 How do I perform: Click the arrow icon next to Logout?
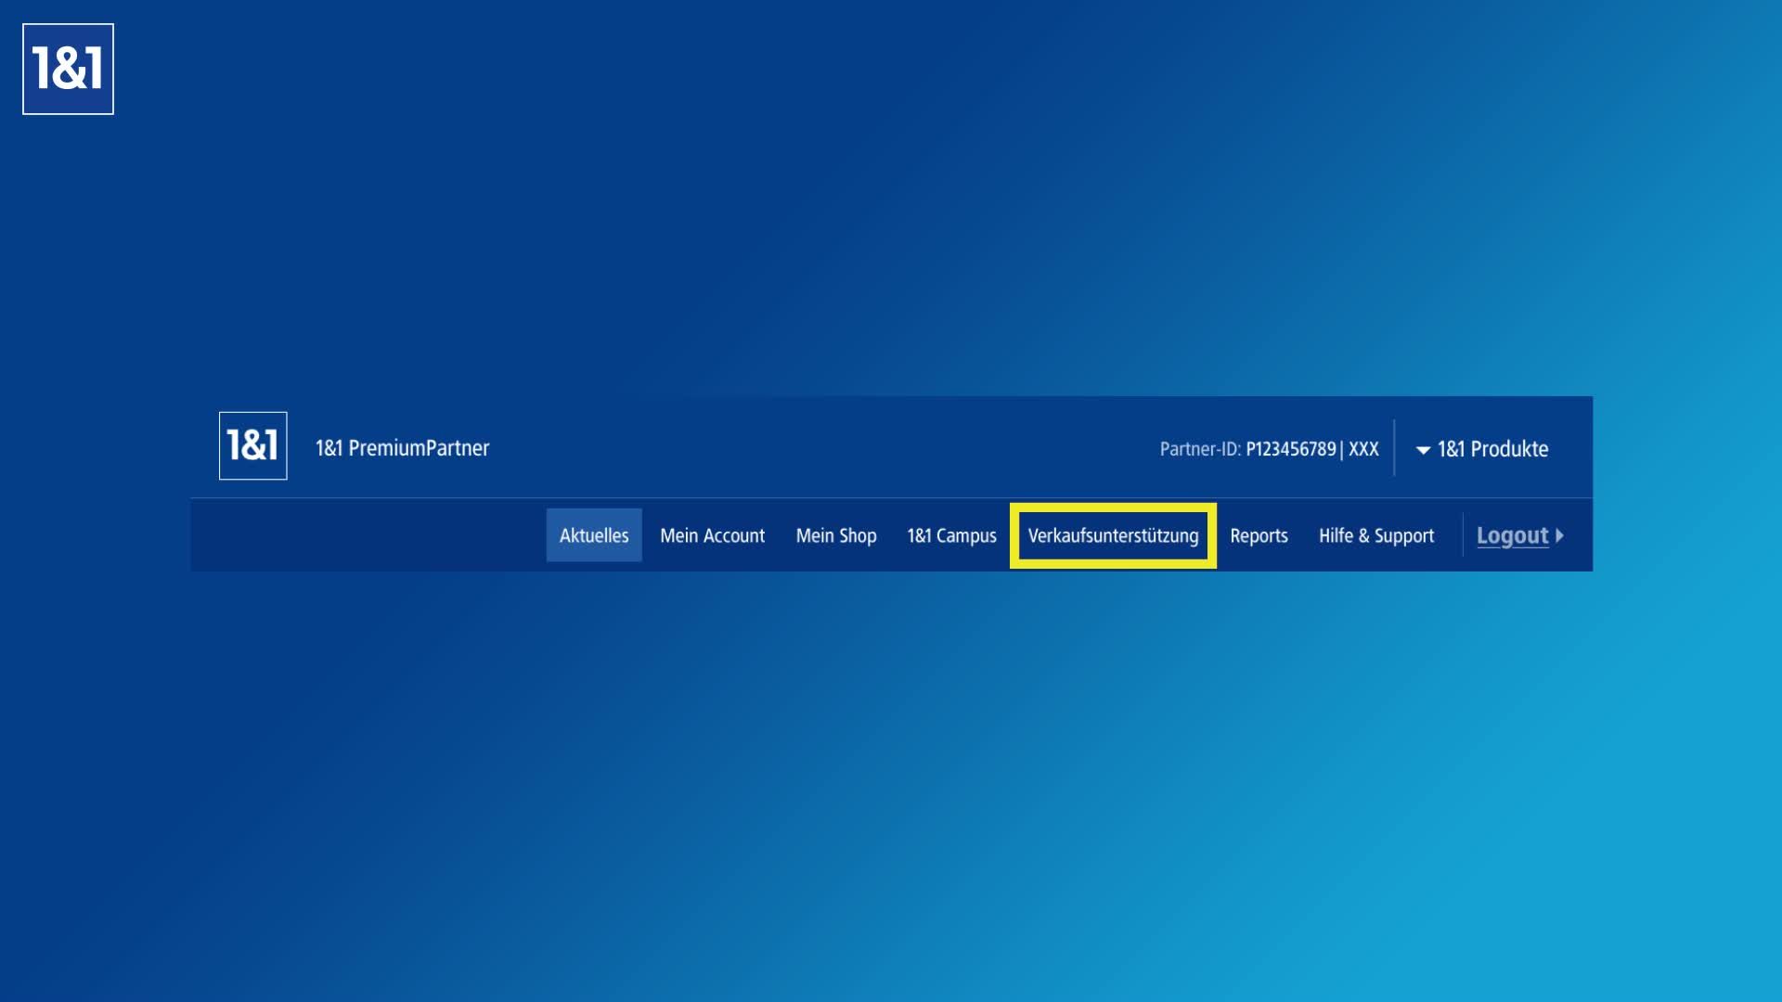coord(1559,536)
